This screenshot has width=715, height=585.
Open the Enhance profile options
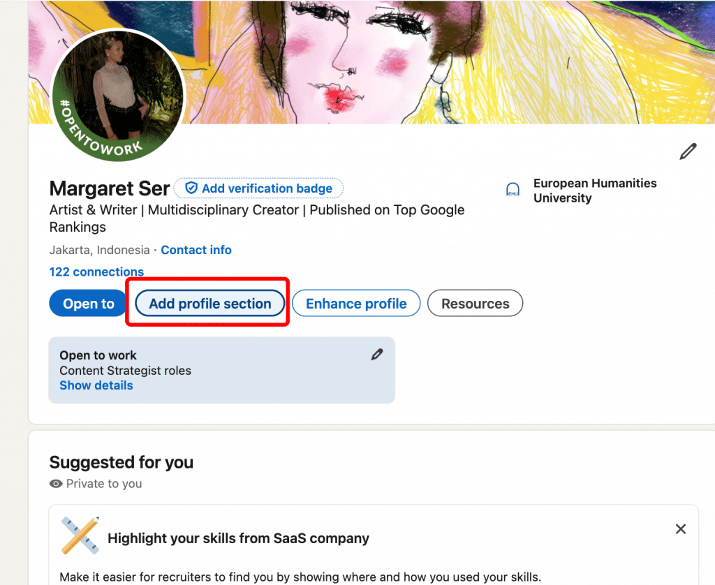coord(356,303)
